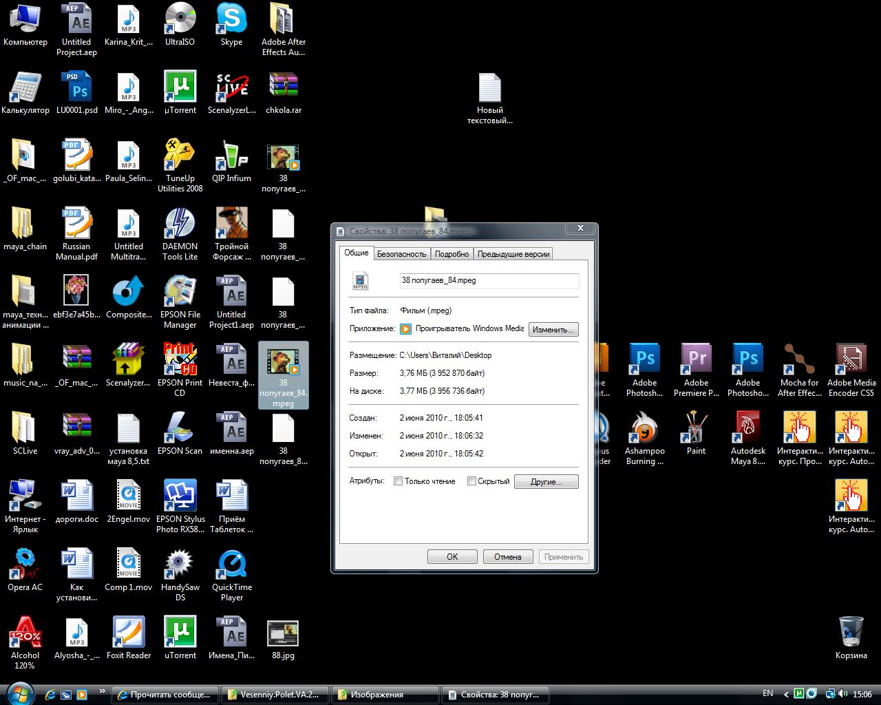Click the Alcohol 120% desktop icon
Screen dimensions: 881x705
click(x=25, y=642)
